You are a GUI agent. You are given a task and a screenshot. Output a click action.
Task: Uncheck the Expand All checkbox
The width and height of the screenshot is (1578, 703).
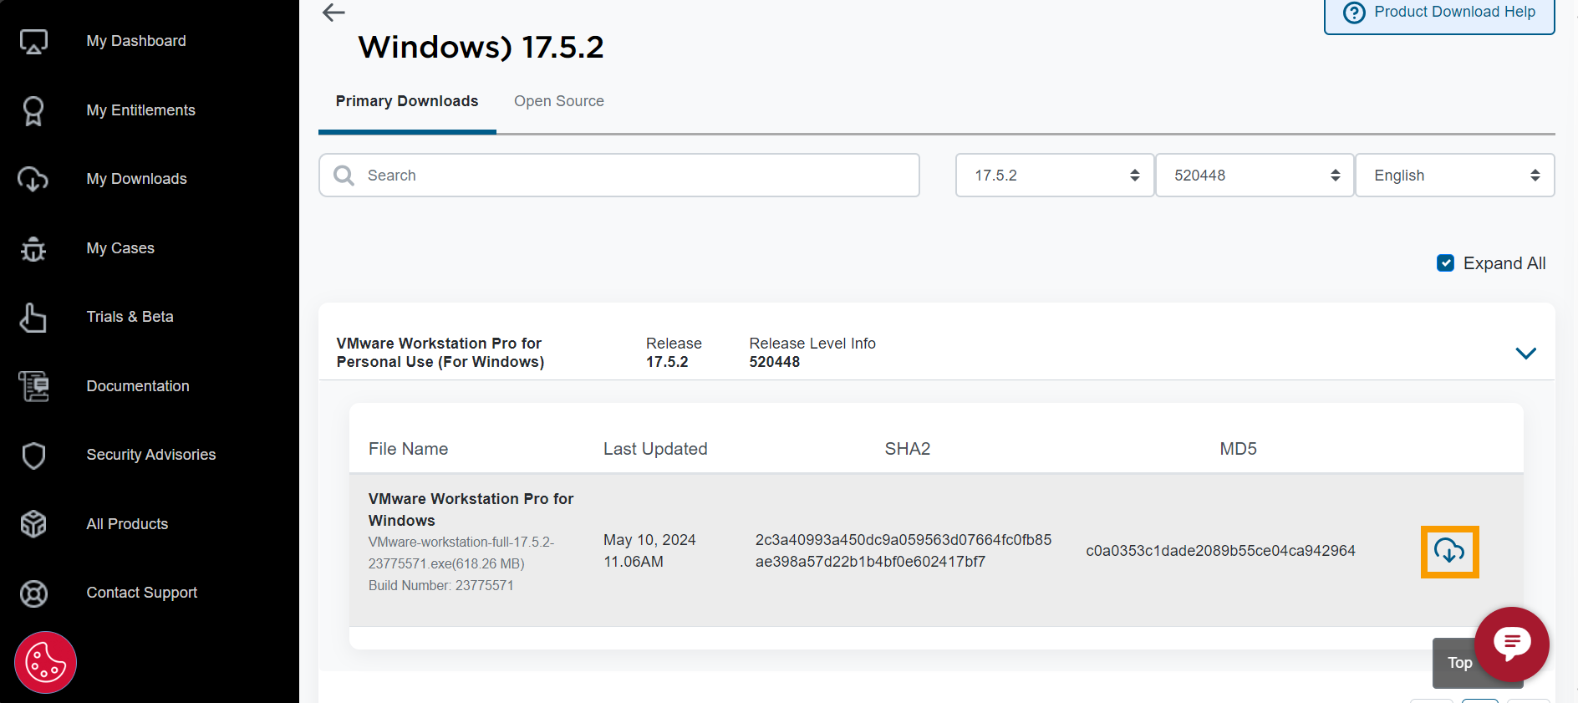click(x=1445, y=263)
